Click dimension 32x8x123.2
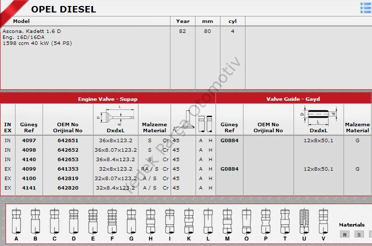The image size is (372, 246). tap(115, 169)
